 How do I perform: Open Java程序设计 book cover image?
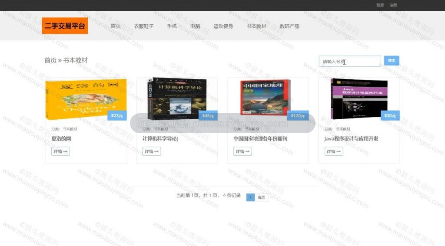click(x=359, y=98)
